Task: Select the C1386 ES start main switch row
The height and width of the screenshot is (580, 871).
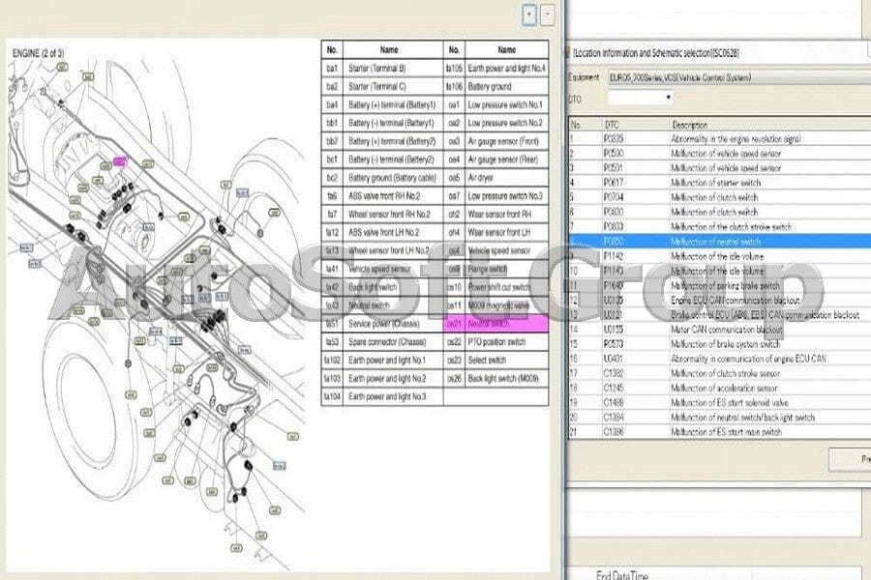Action: click(720, 432)
